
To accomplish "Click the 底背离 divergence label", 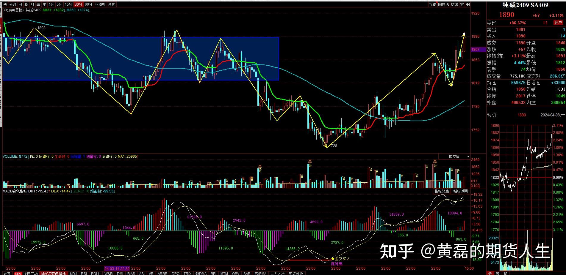I will (x=337, y=263).
